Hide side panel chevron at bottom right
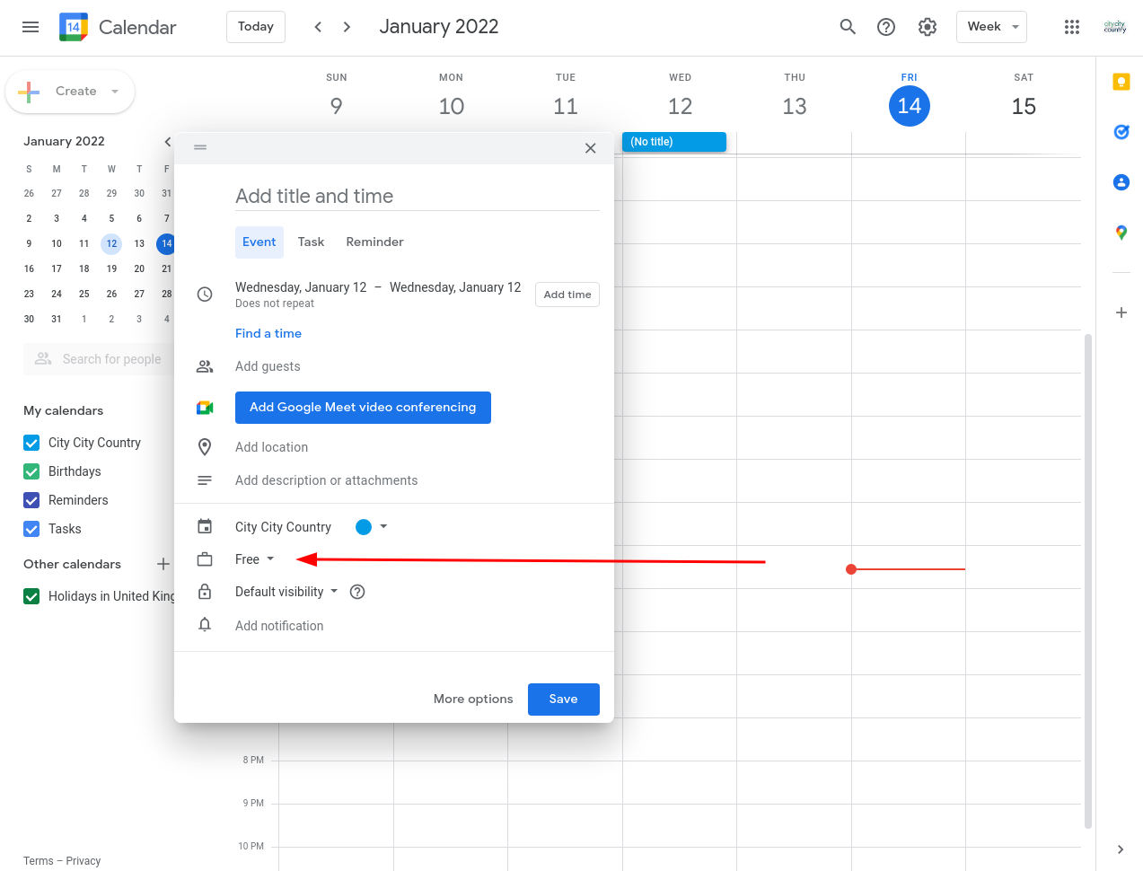Viewport: 1143px width, 871px height. click(x=1121, y=849)
